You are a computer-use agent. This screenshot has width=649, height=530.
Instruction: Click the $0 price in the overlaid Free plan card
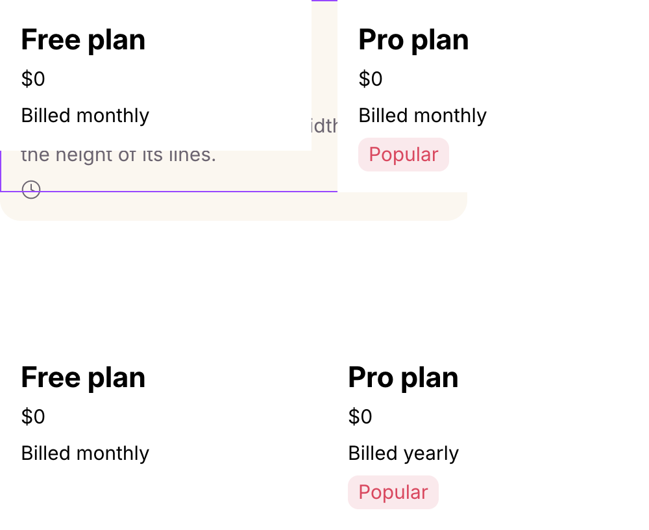tap(33, 79)
